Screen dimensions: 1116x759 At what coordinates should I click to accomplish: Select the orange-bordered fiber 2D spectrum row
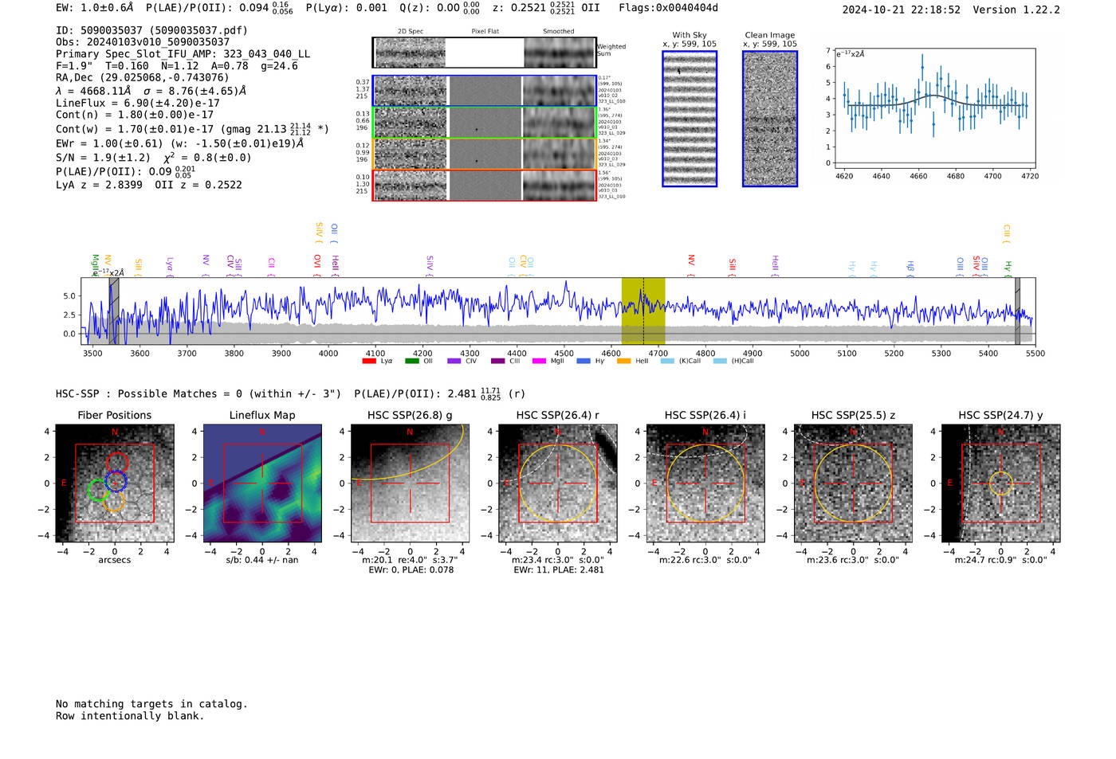pos(484,154)
